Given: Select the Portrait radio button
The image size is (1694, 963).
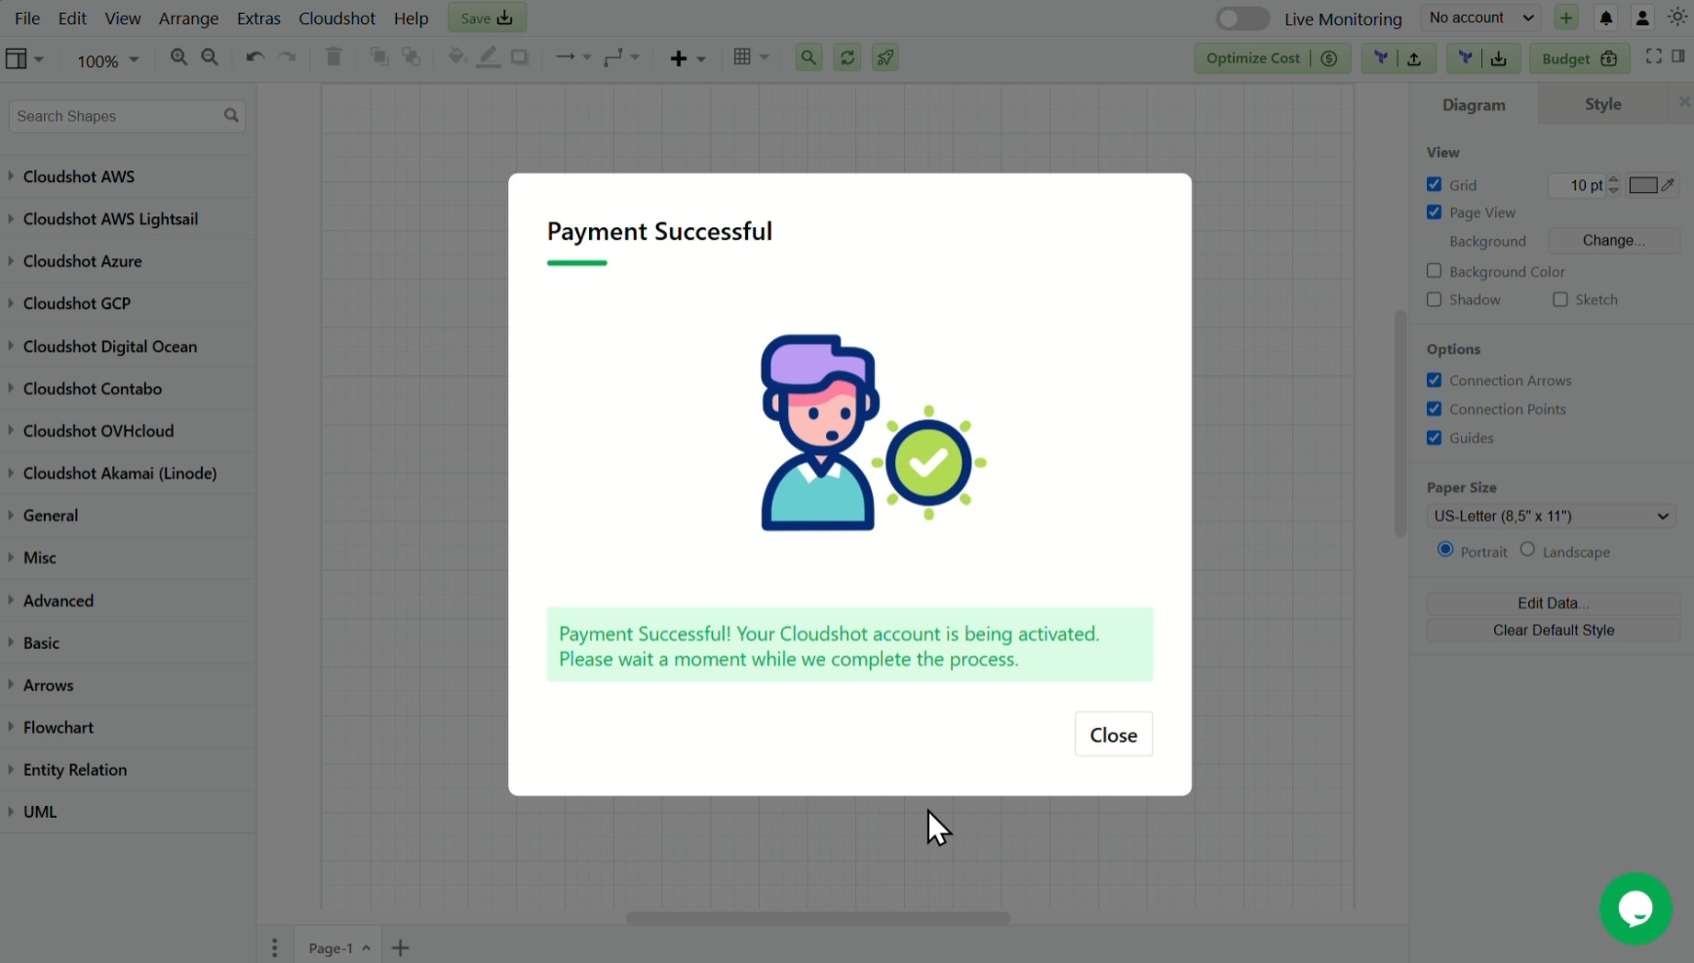Looking at the screenshot, I should pos(1445,550).
